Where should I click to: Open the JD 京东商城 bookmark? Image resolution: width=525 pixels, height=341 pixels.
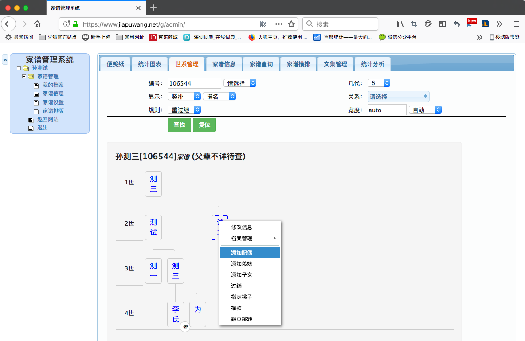coord(163,37)
